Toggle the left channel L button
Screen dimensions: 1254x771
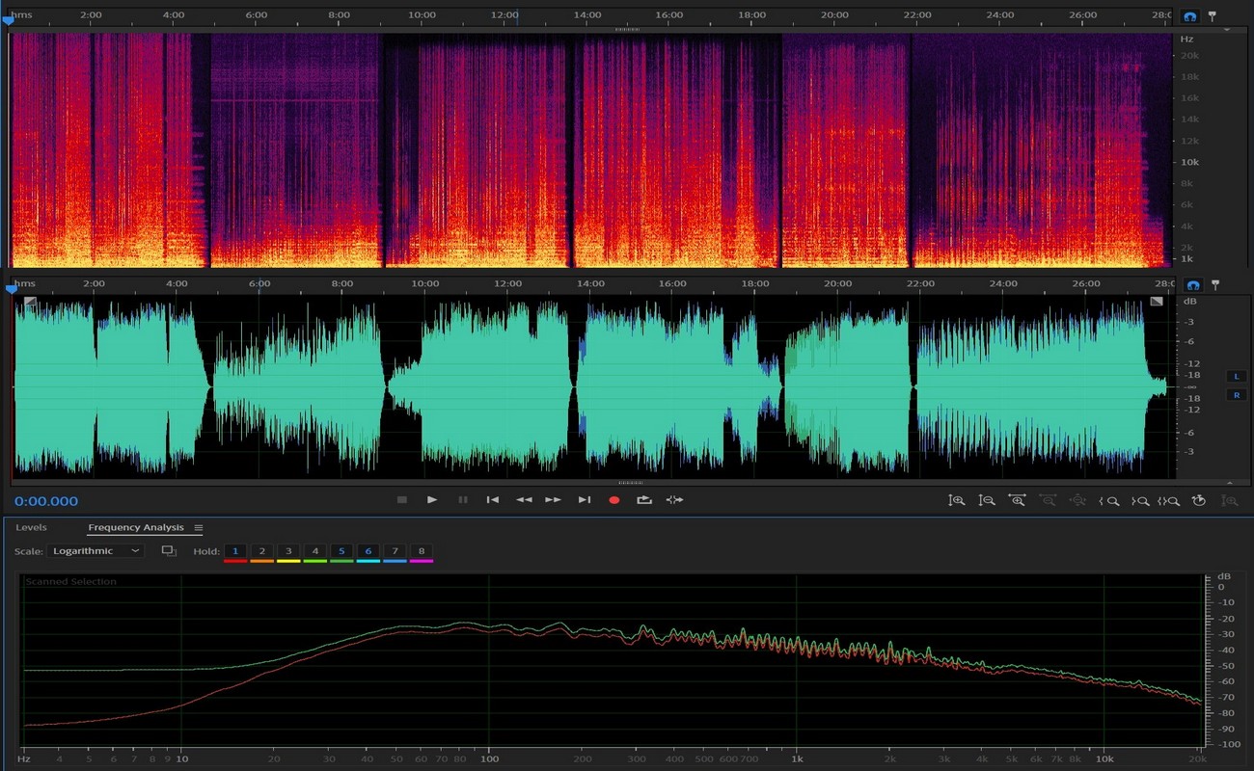(1236, 376)
